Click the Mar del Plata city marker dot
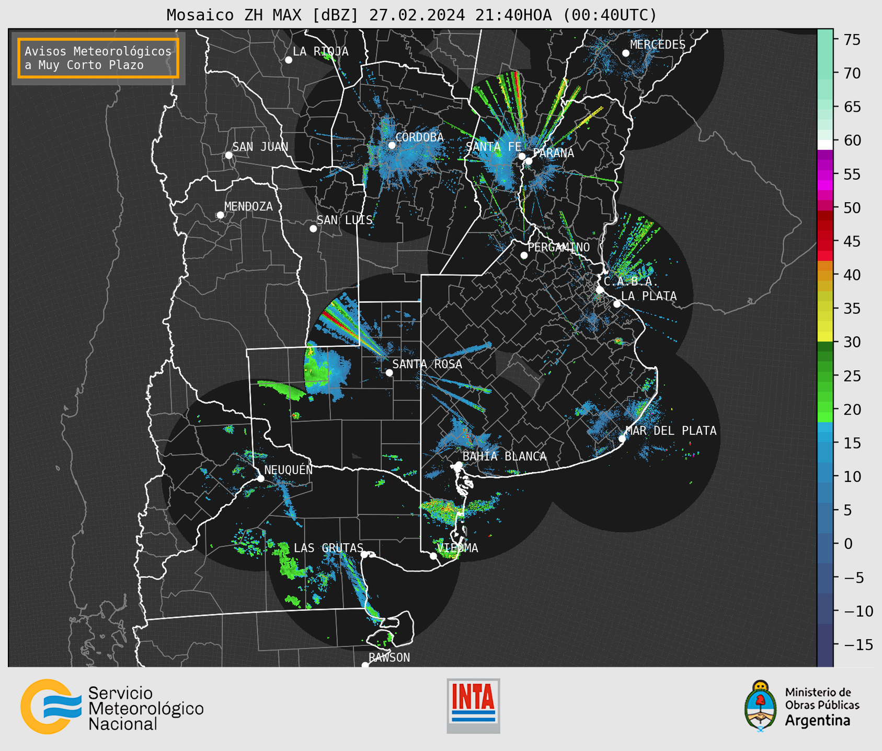Image resolution: width=882 pixels, height=751 pixels. (x=622, y=439)
